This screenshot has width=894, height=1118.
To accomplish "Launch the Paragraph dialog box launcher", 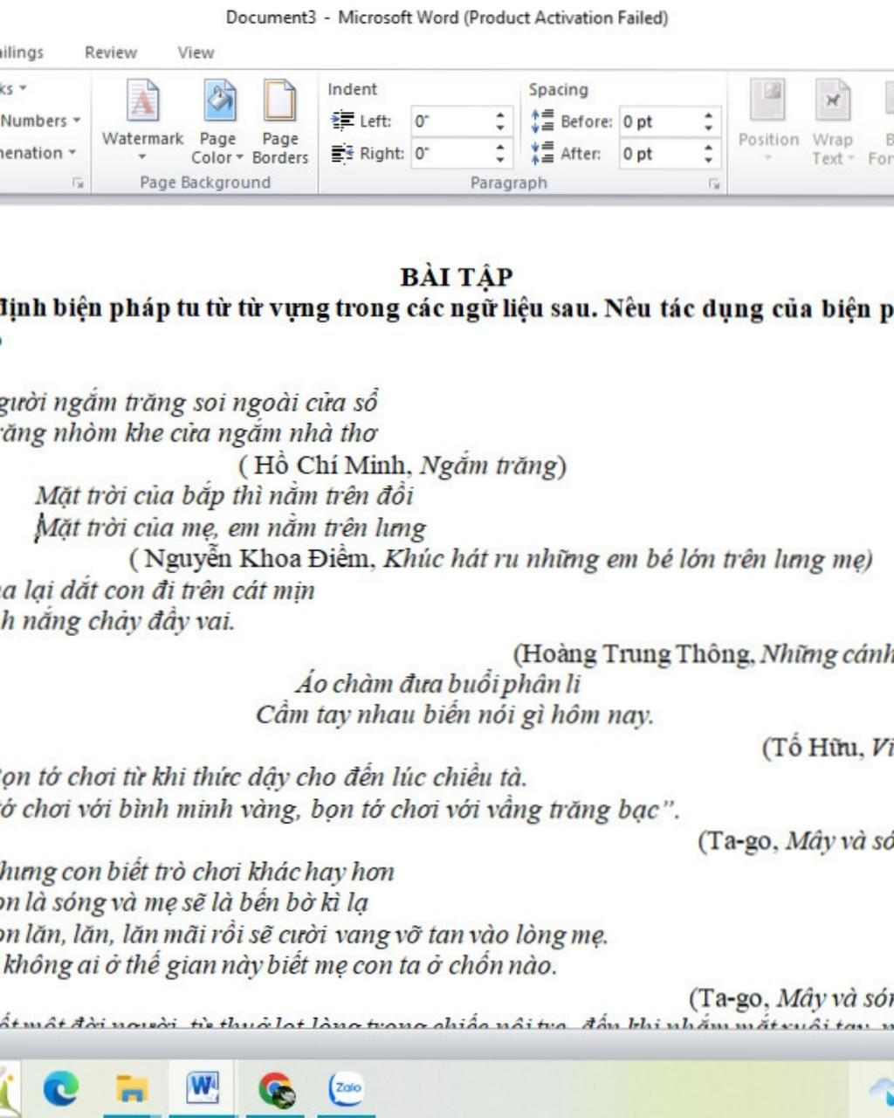I will (714, 183).
